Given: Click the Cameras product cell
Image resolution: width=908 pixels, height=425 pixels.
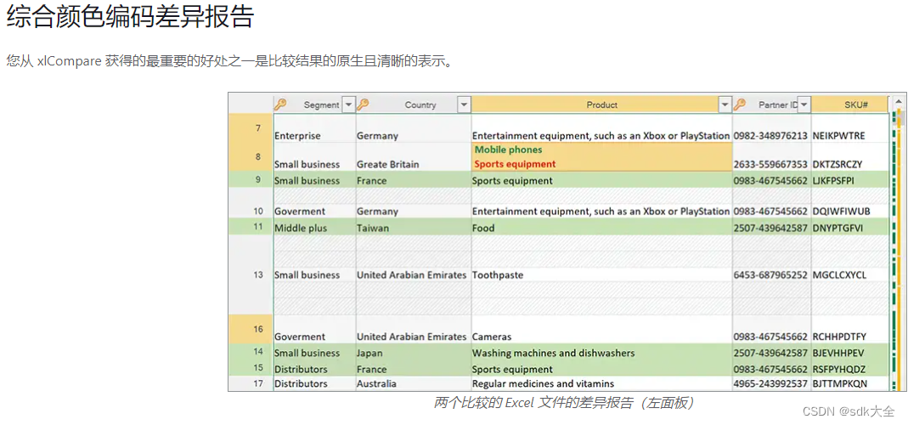Looking at the screenshot, I should (601, 329).
